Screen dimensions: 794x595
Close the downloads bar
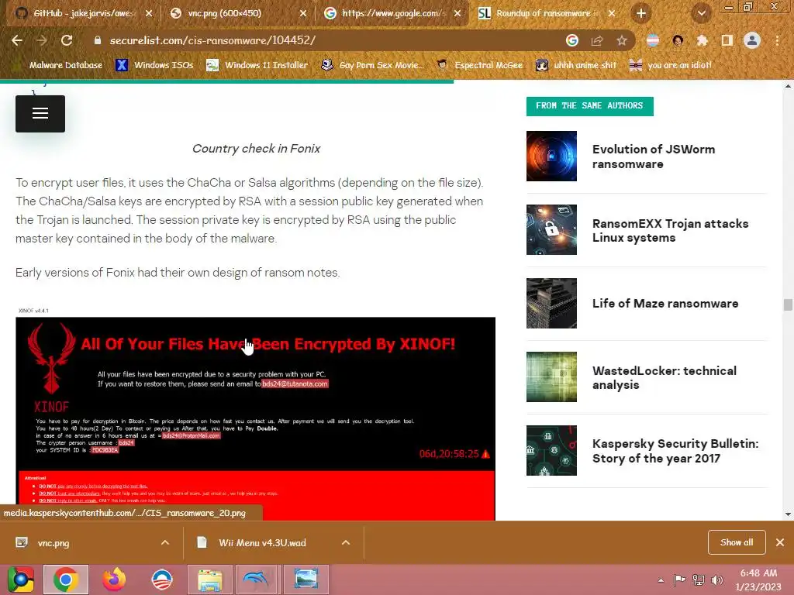pyautogui.click(x=780, y=542)
